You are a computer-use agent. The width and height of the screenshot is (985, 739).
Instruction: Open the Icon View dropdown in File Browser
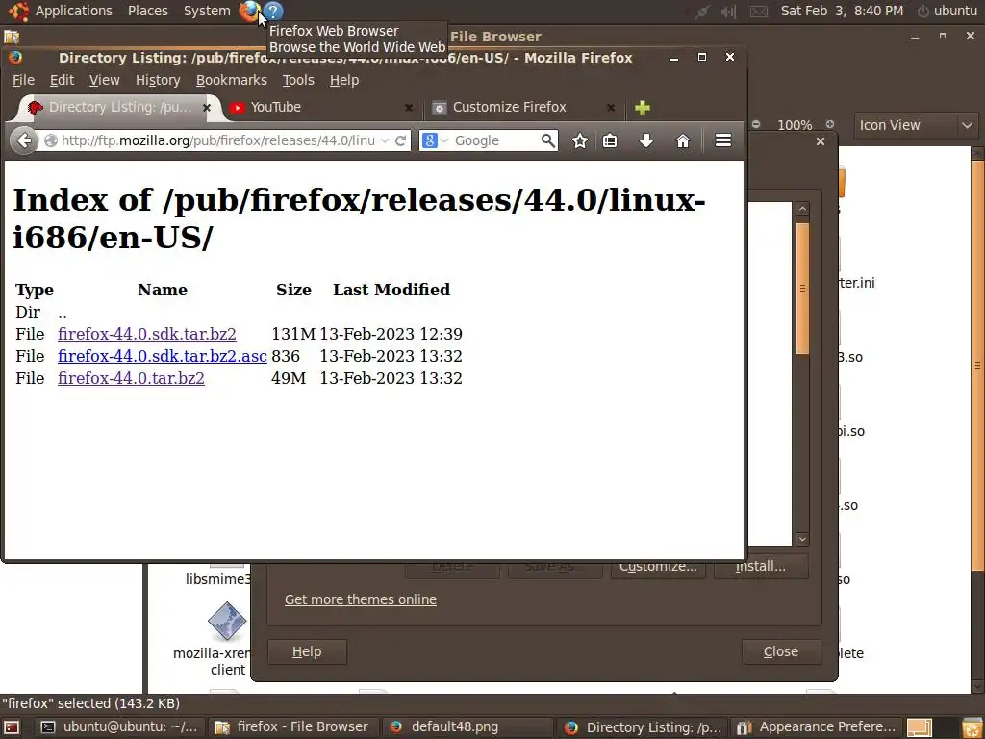[x=915, y=125]
